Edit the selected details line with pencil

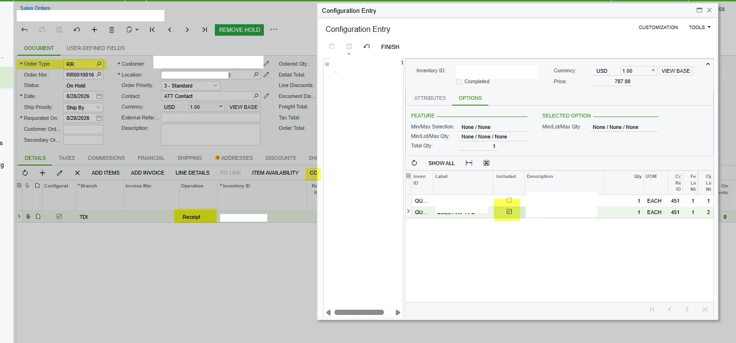point(60,173)
